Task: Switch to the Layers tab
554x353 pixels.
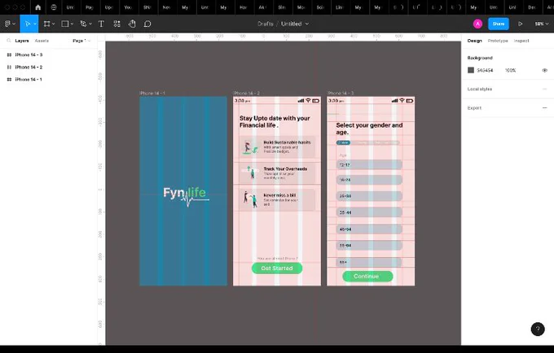Action: (22, 41)
